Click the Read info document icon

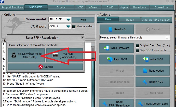[x=110, y=29]
